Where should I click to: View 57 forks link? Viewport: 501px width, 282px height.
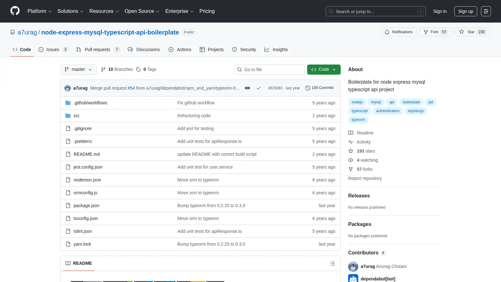click(360, 169)
